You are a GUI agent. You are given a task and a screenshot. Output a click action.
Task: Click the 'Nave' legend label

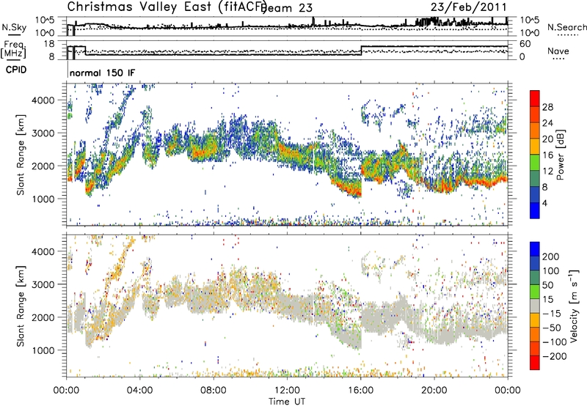(x=558, y=51)
